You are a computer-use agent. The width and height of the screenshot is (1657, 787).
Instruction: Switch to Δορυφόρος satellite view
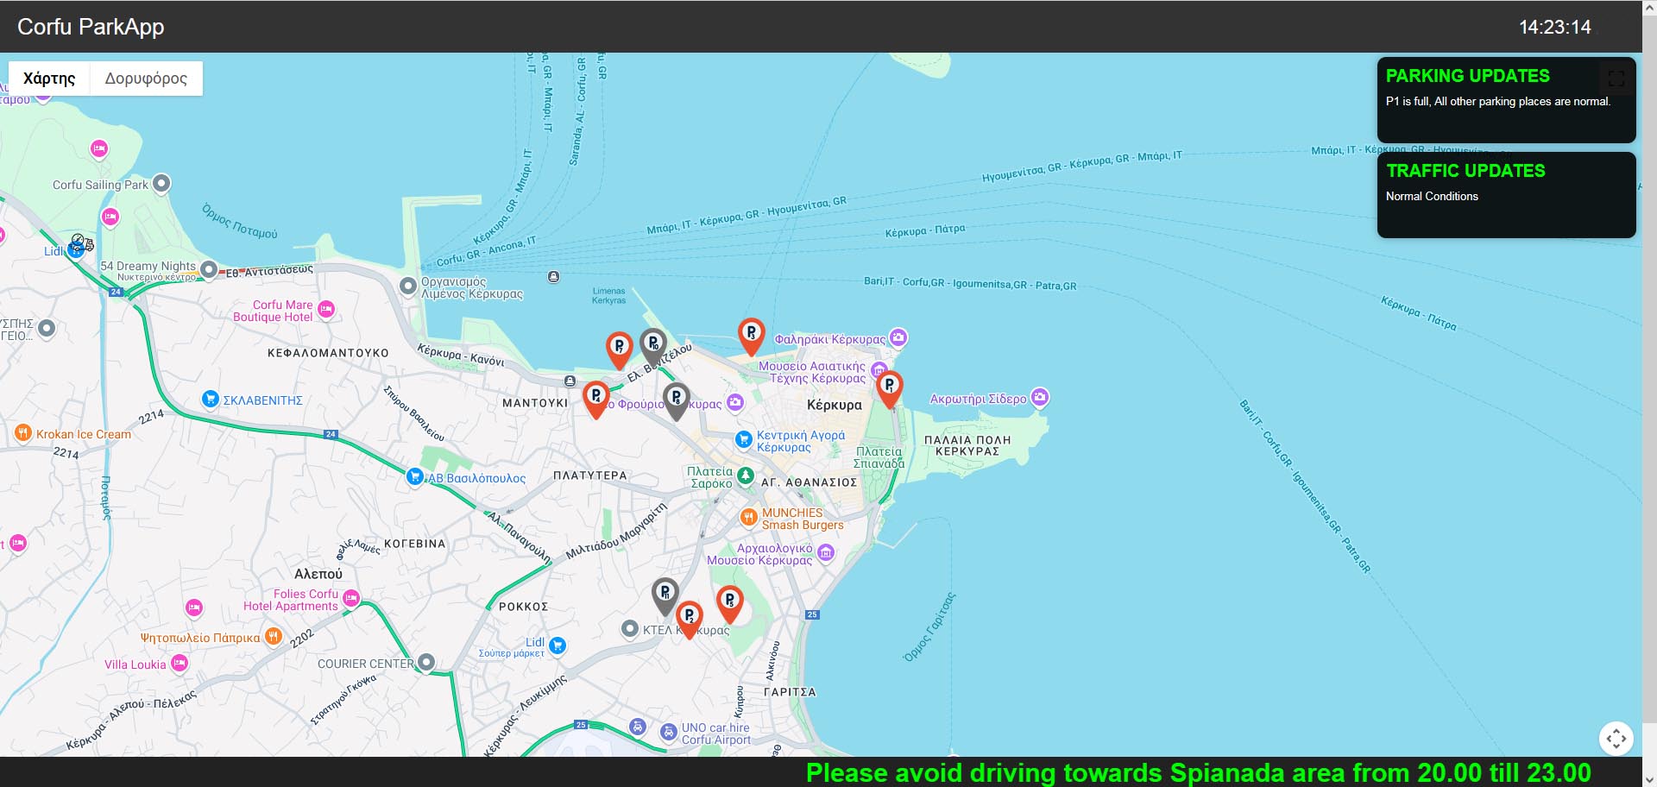[x=146, y=79]
